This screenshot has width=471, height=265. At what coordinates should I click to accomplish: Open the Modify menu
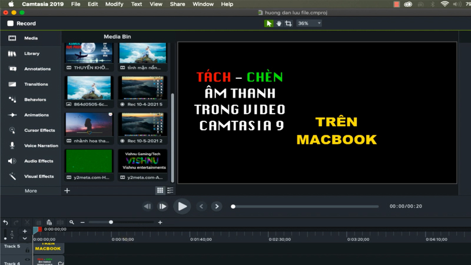tap(114, 4)
